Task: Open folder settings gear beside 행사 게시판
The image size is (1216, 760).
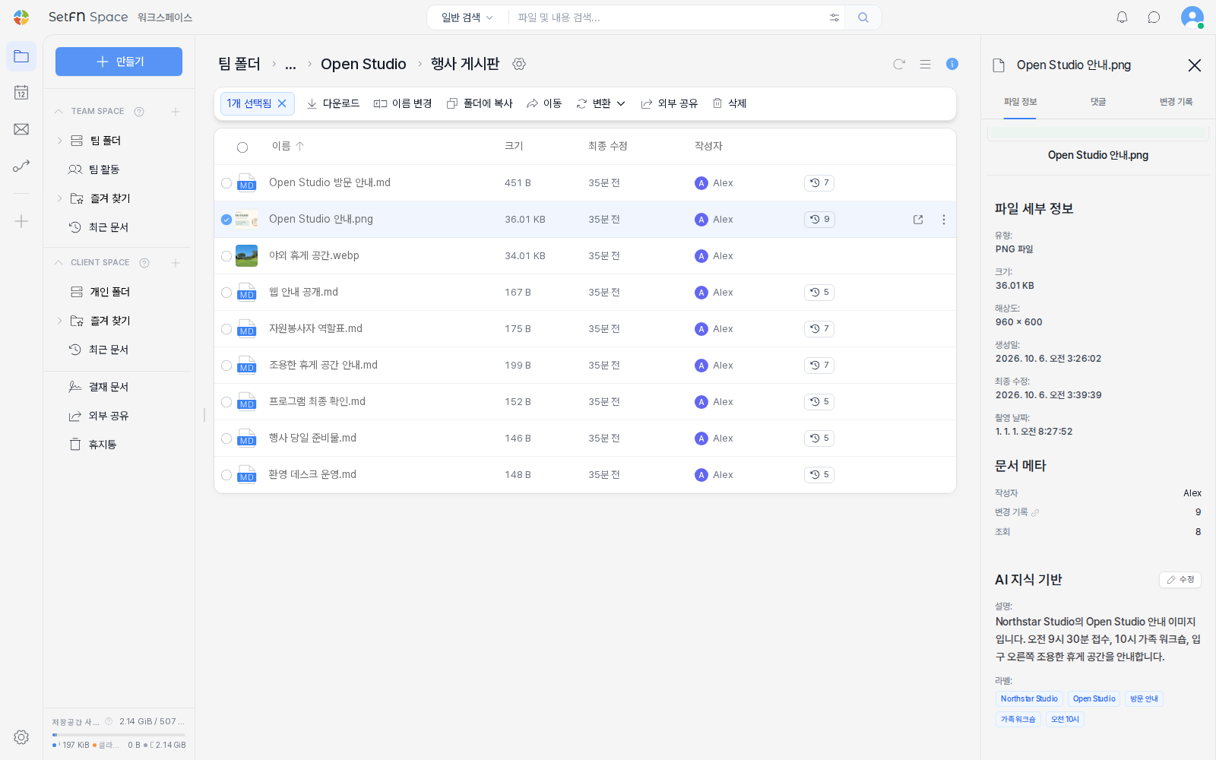Action: 519,65
